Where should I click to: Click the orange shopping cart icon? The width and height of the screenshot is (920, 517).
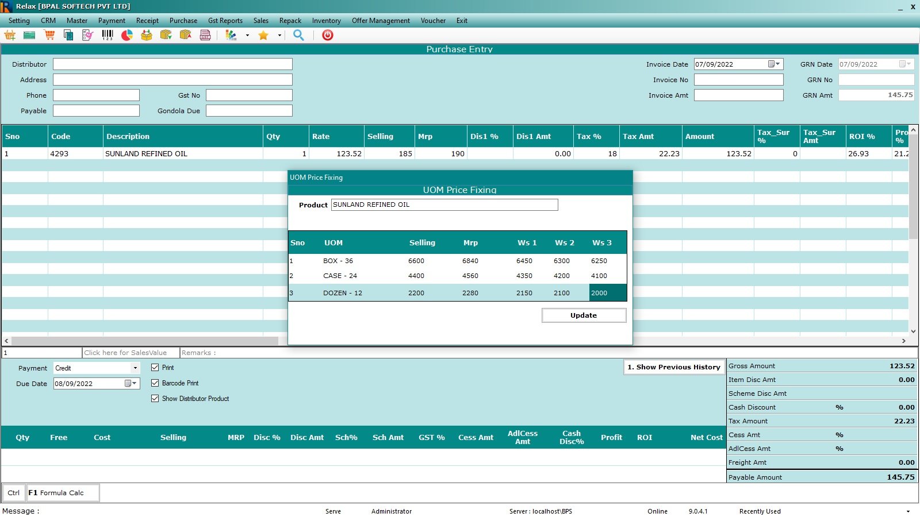click(x=49, y=35)
